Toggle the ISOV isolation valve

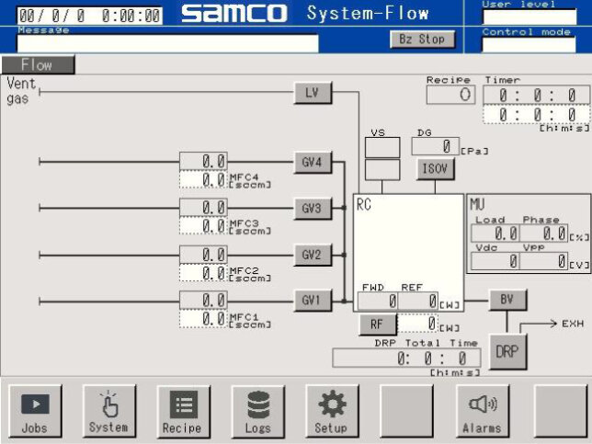coord(436,169)
